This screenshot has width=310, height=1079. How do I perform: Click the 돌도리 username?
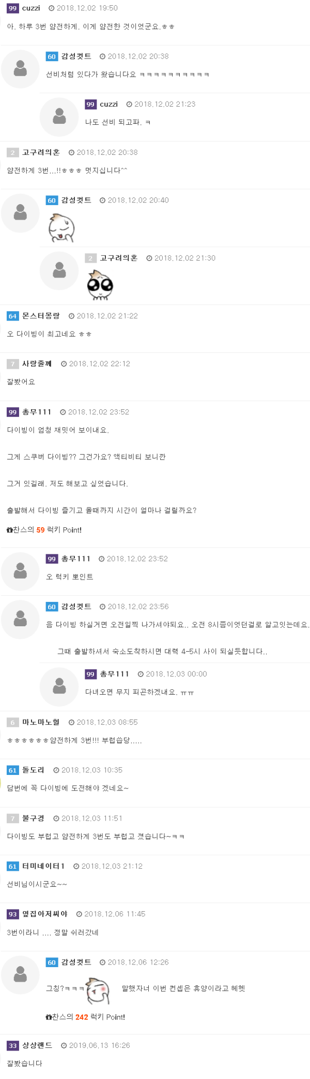(33, 770)
